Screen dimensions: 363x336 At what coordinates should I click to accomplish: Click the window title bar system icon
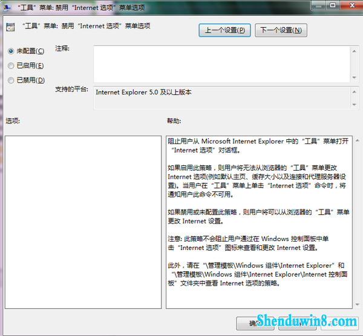7,8
